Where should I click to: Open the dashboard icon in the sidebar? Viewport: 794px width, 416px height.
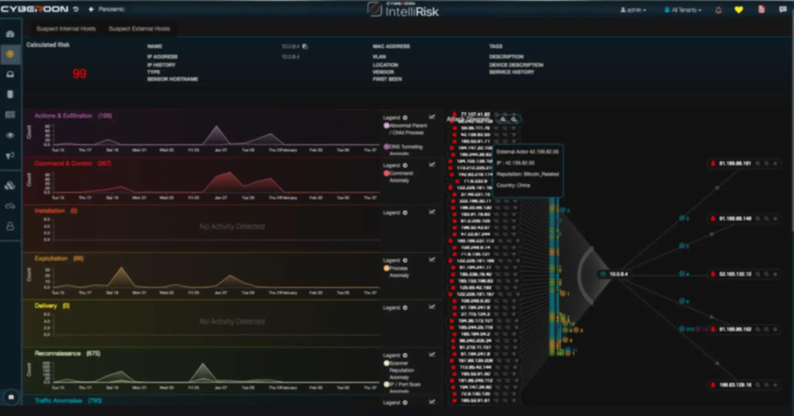pyautogui.click(x=10, y=34)
